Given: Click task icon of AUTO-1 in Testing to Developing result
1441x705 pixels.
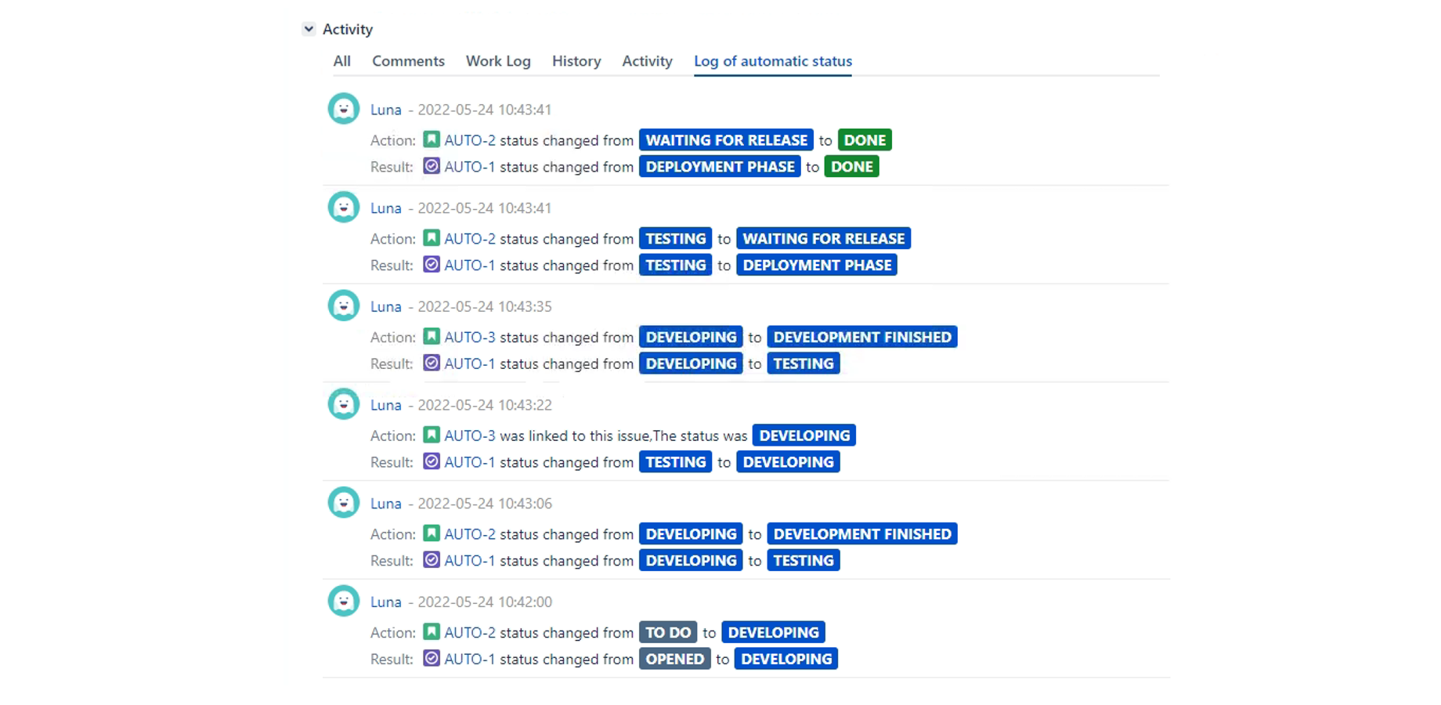Looking at the screenshot, I should pos(432,461).
